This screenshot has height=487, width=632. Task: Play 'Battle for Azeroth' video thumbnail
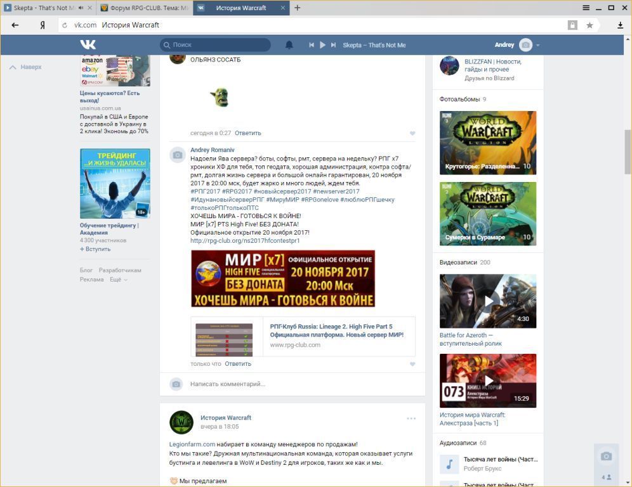(x=488, y=301)
